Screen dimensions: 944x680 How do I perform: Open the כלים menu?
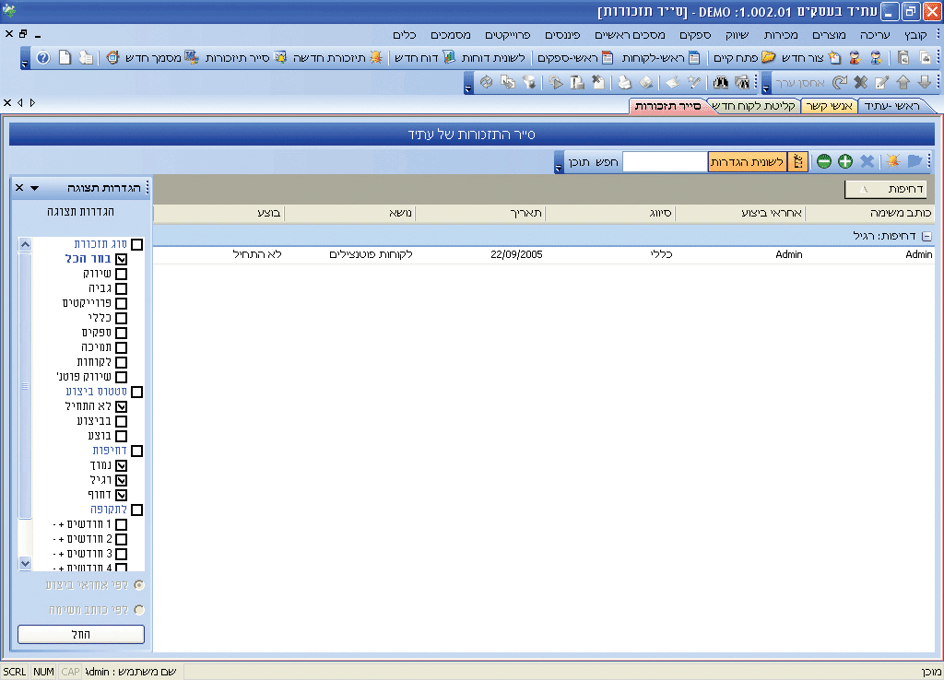pos(405,35)
